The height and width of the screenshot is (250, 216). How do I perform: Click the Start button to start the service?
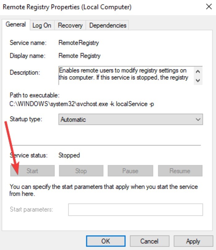tap(32, 170)
